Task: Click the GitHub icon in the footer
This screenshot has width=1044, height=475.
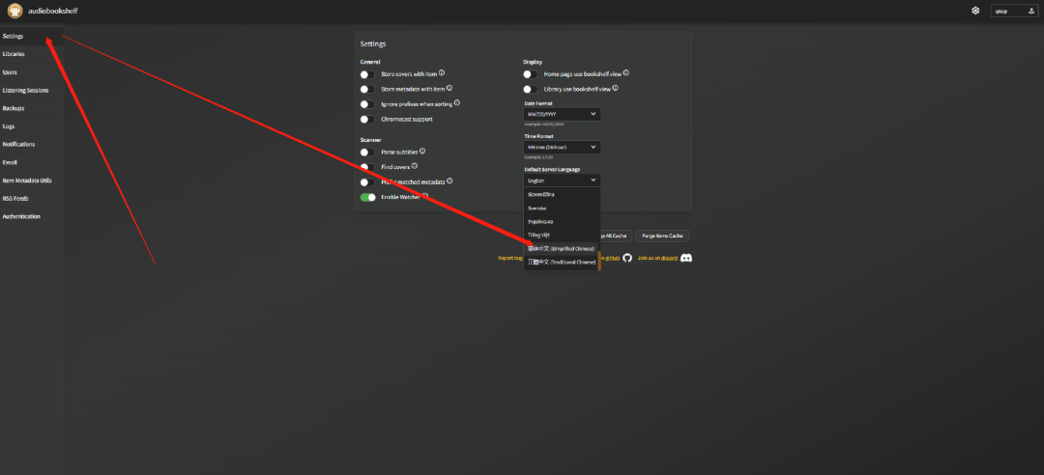Action: pos(627,258)
